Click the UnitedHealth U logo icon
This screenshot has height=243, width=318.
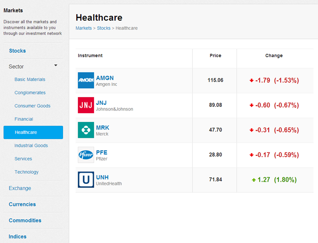pyautogui.click(x=86, y=180)
